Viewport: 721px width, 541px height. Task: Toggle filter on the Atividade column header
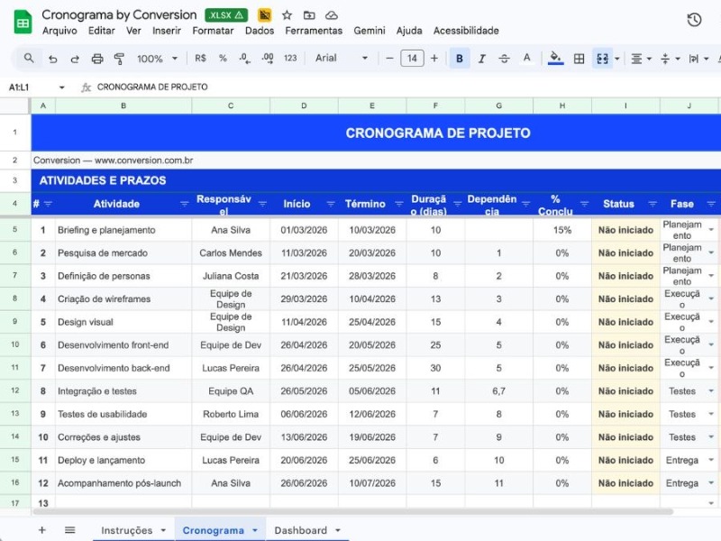tap(184, 204)
